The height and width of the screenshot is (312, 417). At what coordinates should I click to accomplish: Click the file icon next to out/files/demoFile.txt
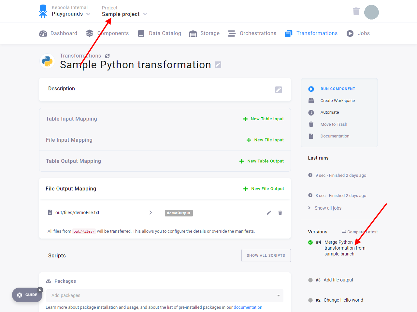click(50, 212)
